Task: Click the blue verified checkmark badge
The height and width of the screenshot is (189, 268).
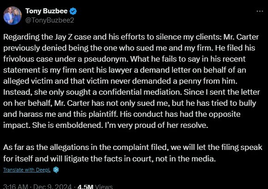Action: point(73,11)
